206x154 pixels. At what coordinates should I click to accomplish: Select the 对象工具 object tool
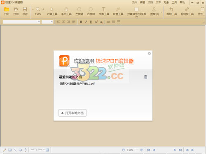pyautogui.click(x=52, y=11)
